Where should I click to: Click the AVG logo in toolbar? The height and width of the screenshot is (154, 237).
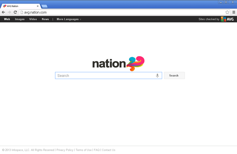click(228, 19)
